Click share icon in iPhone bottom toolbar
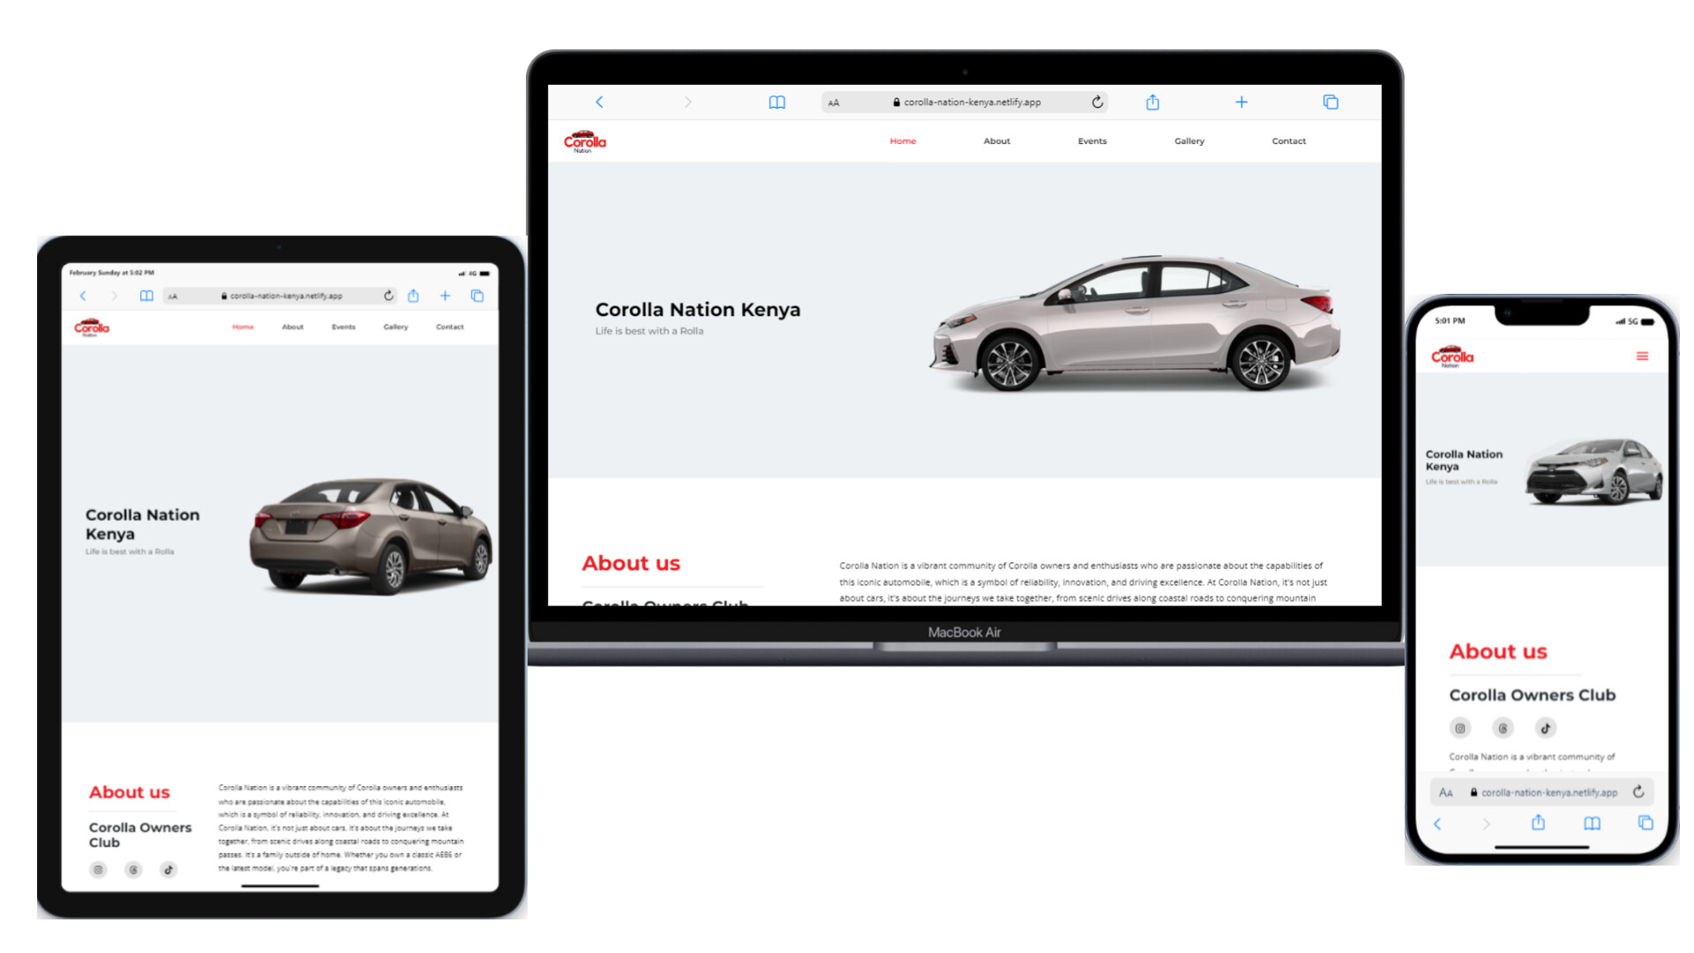Image resolution: width=1694 pixels, height=953 pixels. [1538, 822]
